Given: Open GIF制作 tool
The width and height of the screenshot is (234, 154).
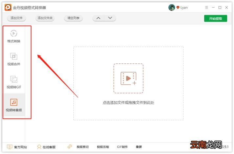Looking at the screenshot, I should pyautogui.click(x=122, y=147).
